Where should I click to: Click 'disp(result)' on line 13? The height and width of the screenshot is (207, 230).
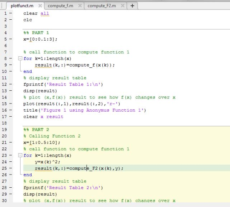(x=40, y=91)
